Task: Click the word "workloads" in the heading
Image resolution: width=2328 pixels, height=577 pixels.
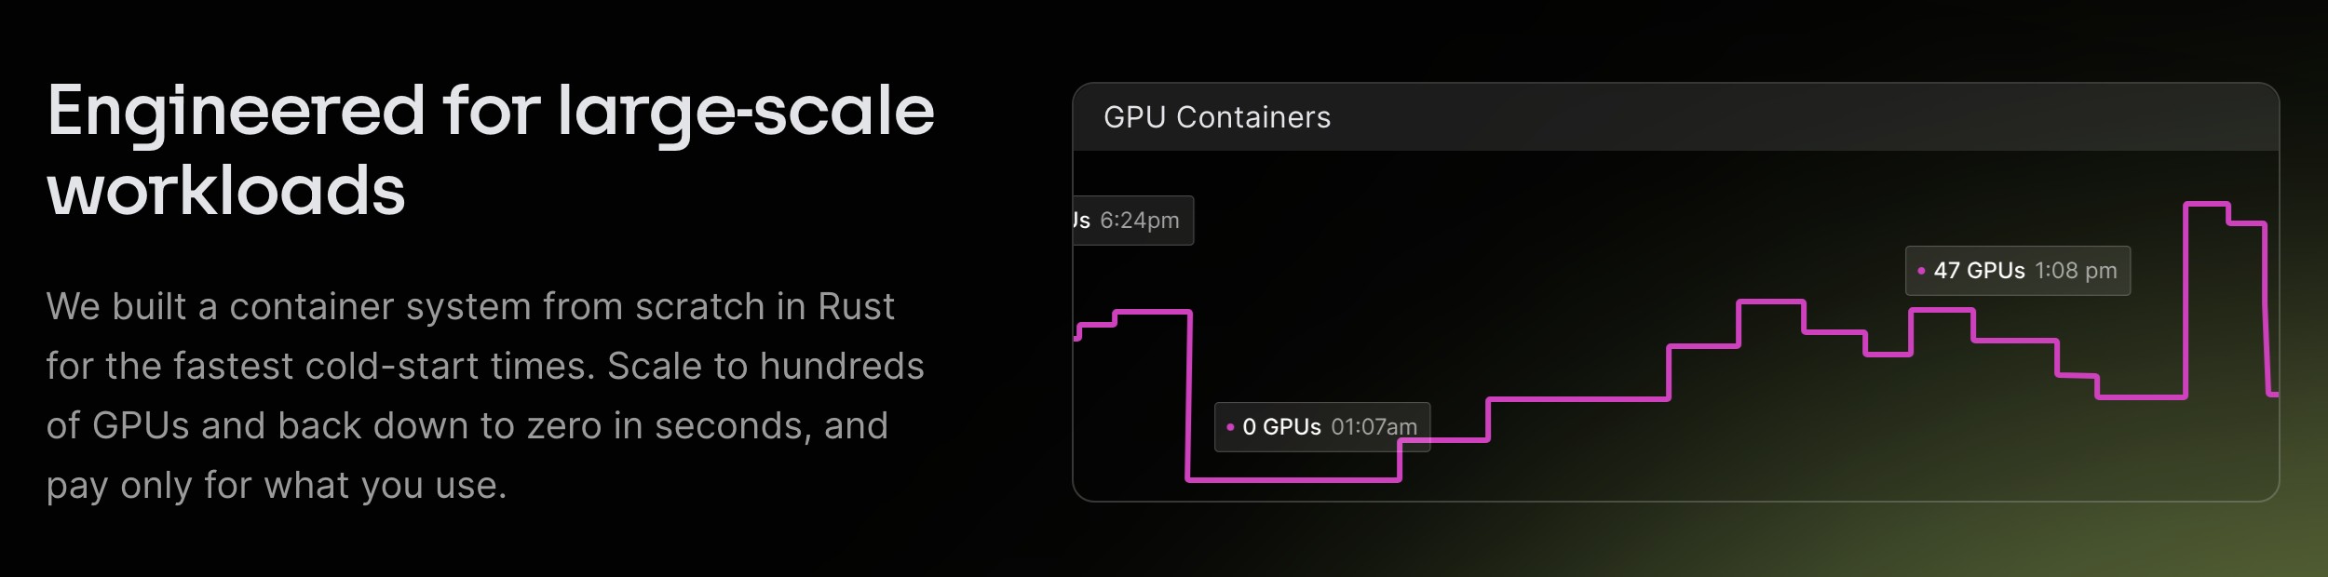Action: point(226,191)
